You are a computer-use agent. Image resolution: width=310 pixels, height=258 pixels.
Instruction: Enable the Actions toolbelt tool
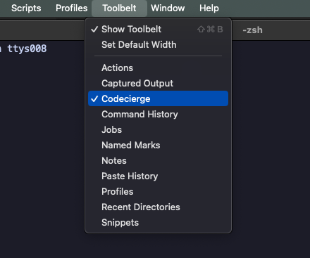point(158,68)
